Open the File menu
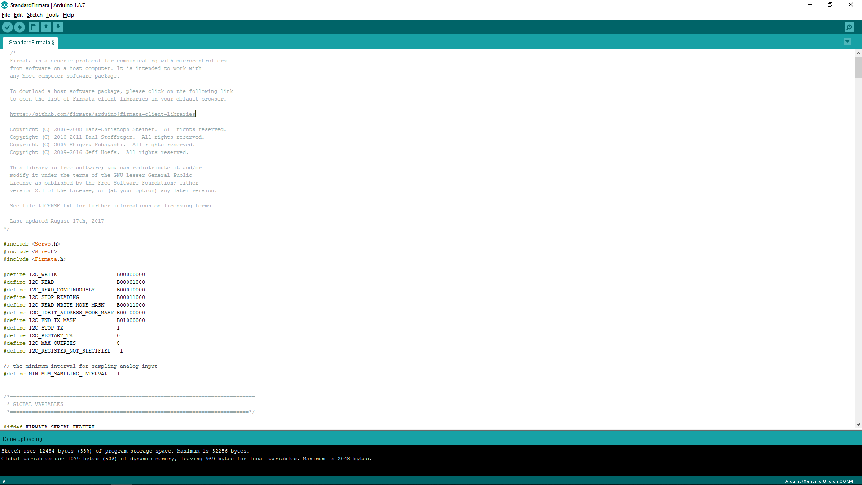 6,15
